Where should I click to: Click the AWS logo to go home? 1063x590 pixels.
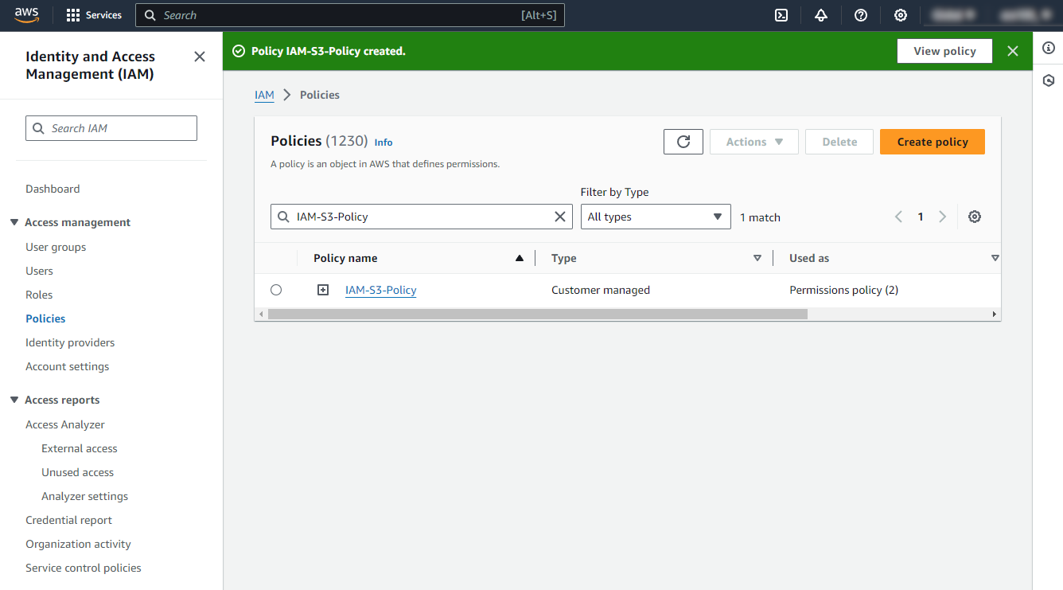[26, 14]
